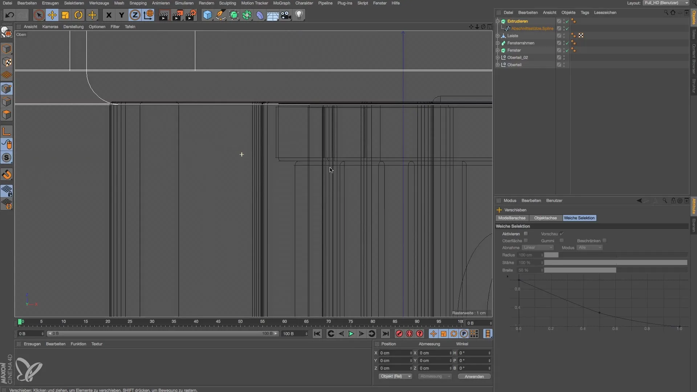The width and height of the screenshot is (697, 392).
Task: Click record active objects button
Action: 399,334
